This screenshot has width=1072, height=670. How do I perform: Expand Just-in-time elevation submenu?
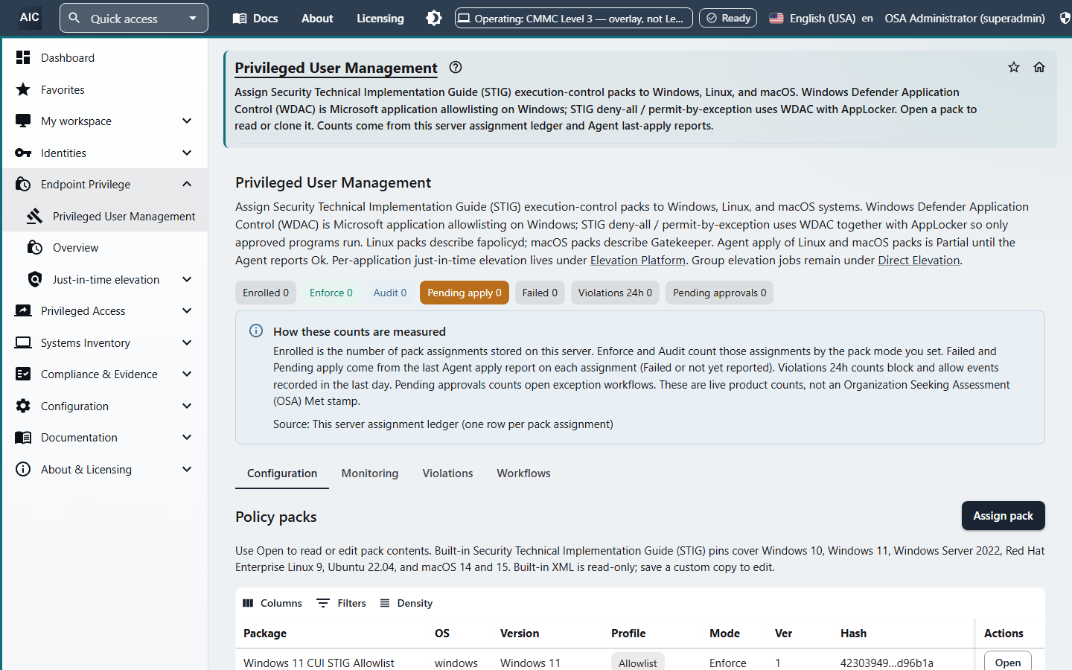pyautogui.click(x=187, y=279)
